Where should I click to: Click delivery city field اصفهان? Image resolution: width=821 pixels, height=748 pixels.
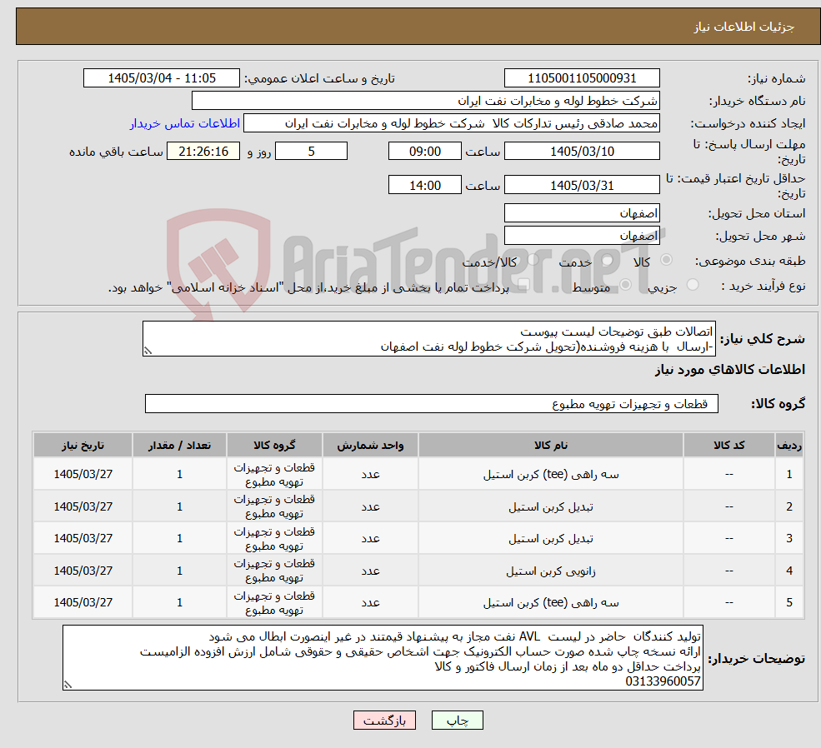click(x=582, y=236)
